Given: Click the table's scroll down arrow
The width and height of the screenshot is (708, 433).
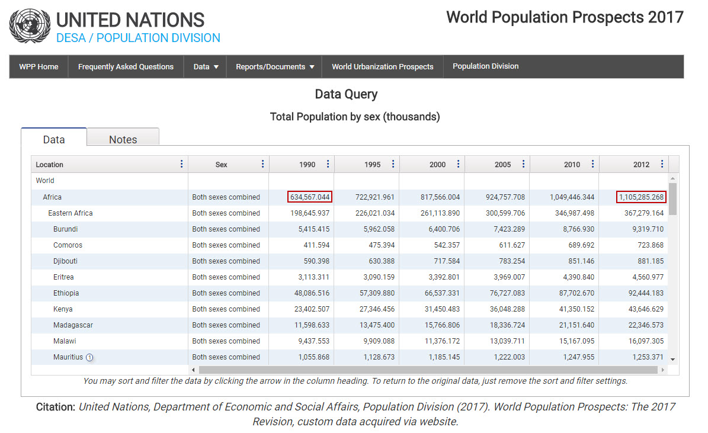Looking at the screenshot, I should tap(673, 360).
